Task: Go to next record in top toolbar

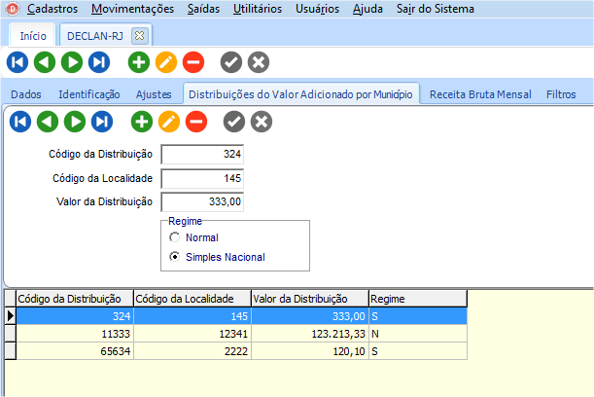Action: click(x=72, y=62)
